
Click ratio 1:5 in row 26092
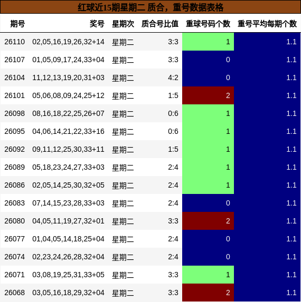173,149
